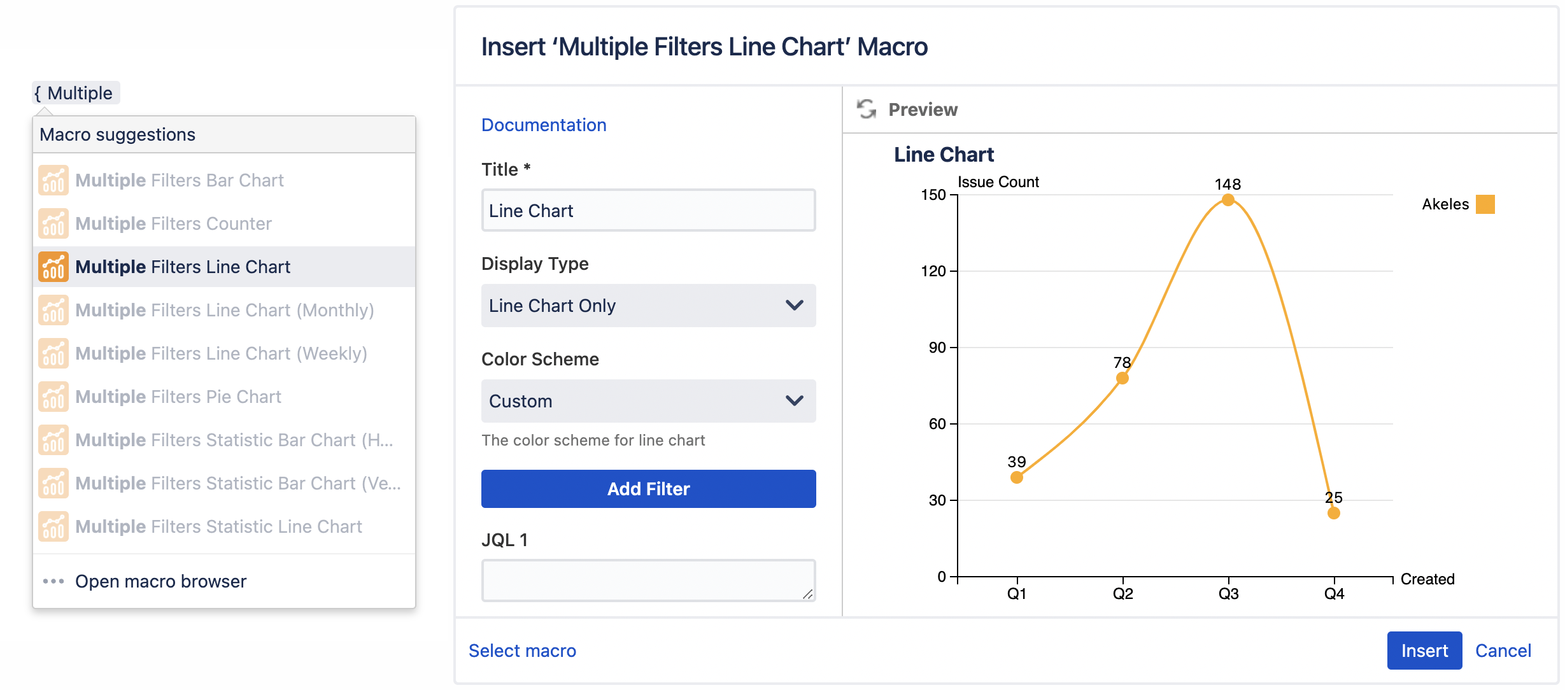Click the Insert button

coord(1424,651)
